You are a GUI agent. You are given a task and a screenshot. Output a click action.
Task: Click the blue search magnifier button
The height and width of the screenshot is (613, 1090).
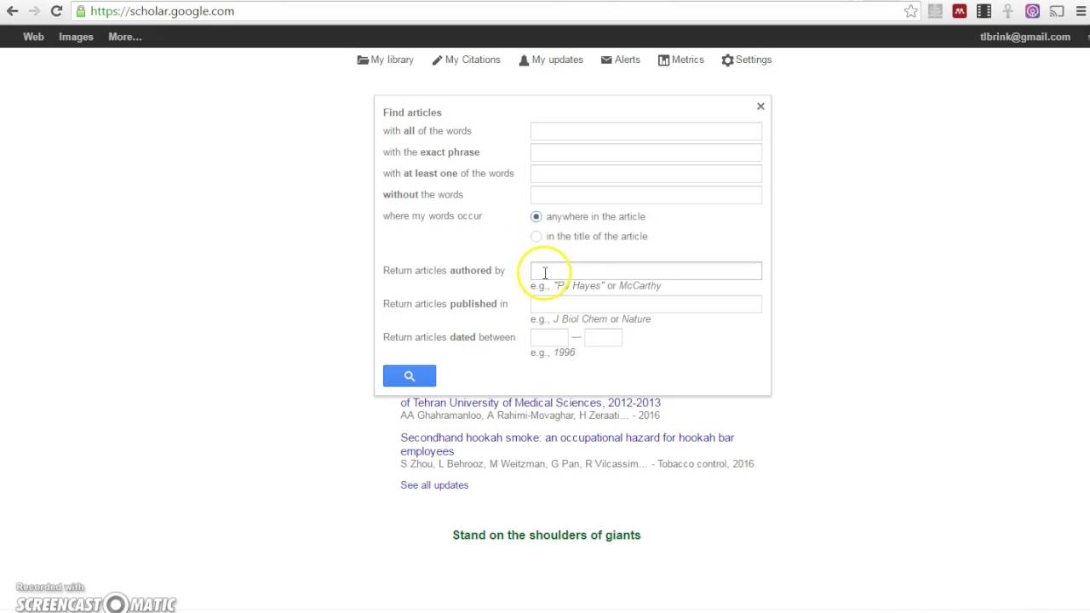(410, 375)
